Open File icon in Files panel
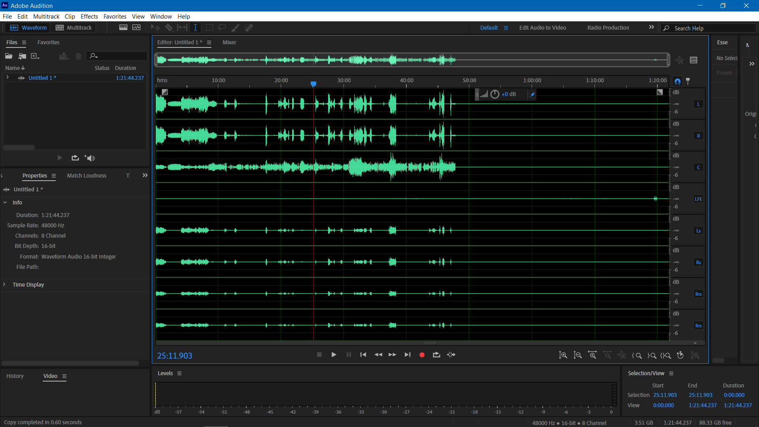Screen dimensions: 759x427 [9, 56]
